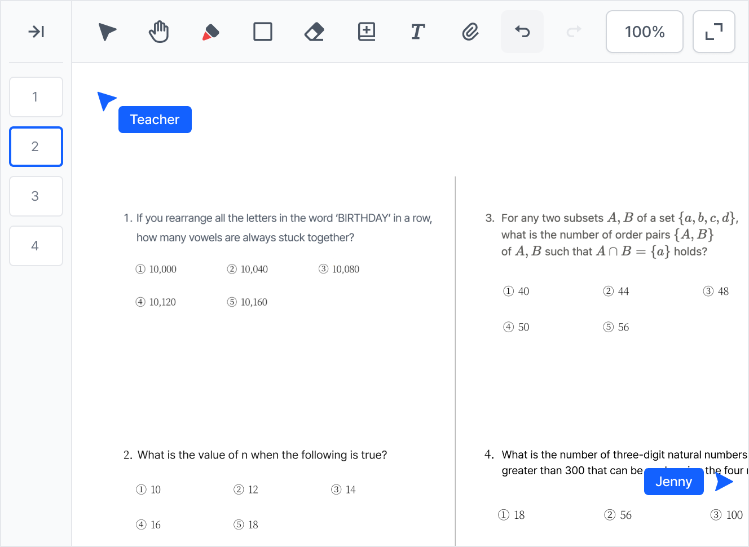Pick answer ③ 48 in question 3

pyautogui.click(x=716, y=292)
